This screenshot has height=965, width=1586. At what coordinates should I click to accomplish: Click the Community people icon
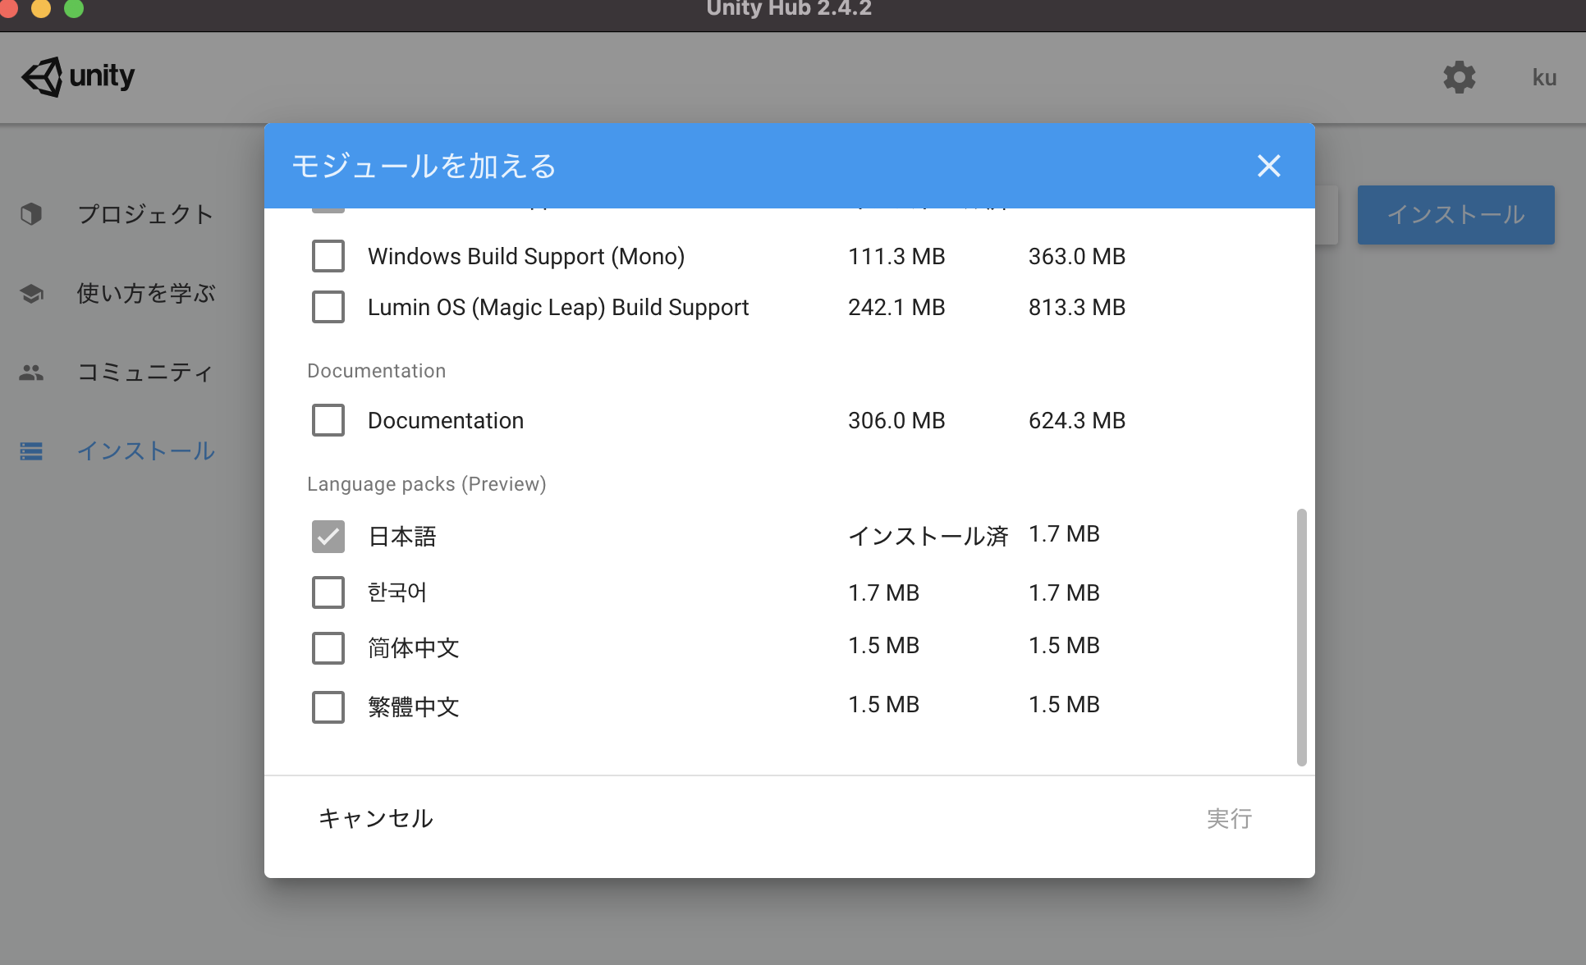point(31,373)
